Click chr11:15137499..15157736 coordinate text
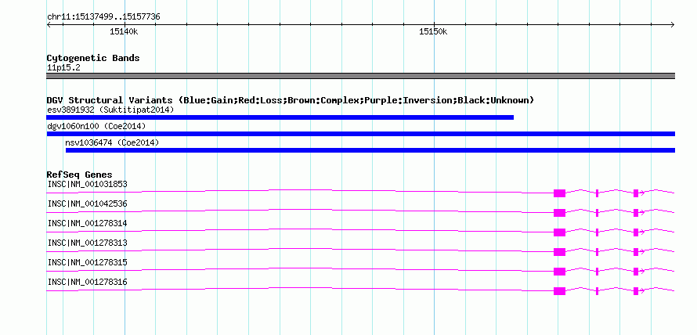 click(103, 17)
